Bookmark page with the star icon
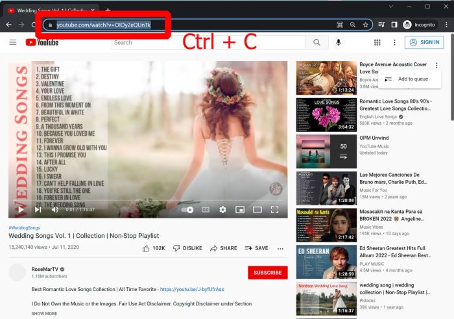This screenshot has height=319, width=454. (365, 25)
